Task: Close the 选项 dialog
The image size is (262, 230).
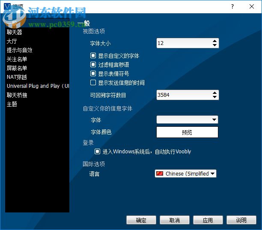Action: [252, 6]
